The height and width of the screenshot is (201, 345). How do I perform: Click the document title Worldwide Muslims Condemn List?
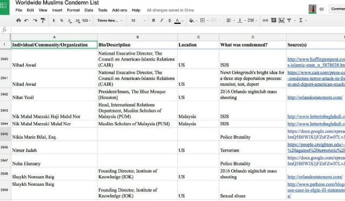pyautogui.click(x=57, y=3)
